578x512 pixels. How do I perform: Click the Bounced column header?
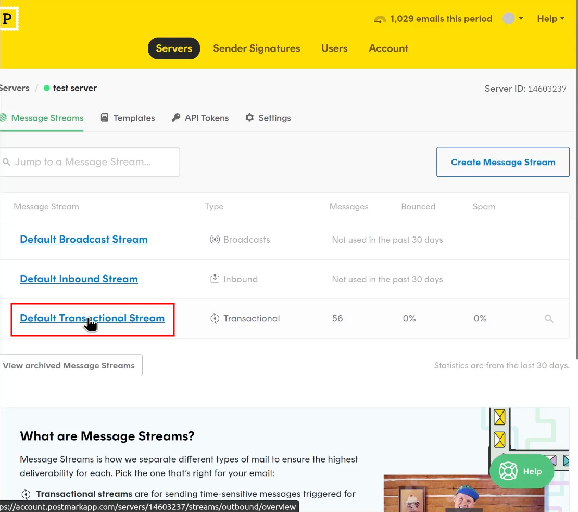(x=418, y=206)
